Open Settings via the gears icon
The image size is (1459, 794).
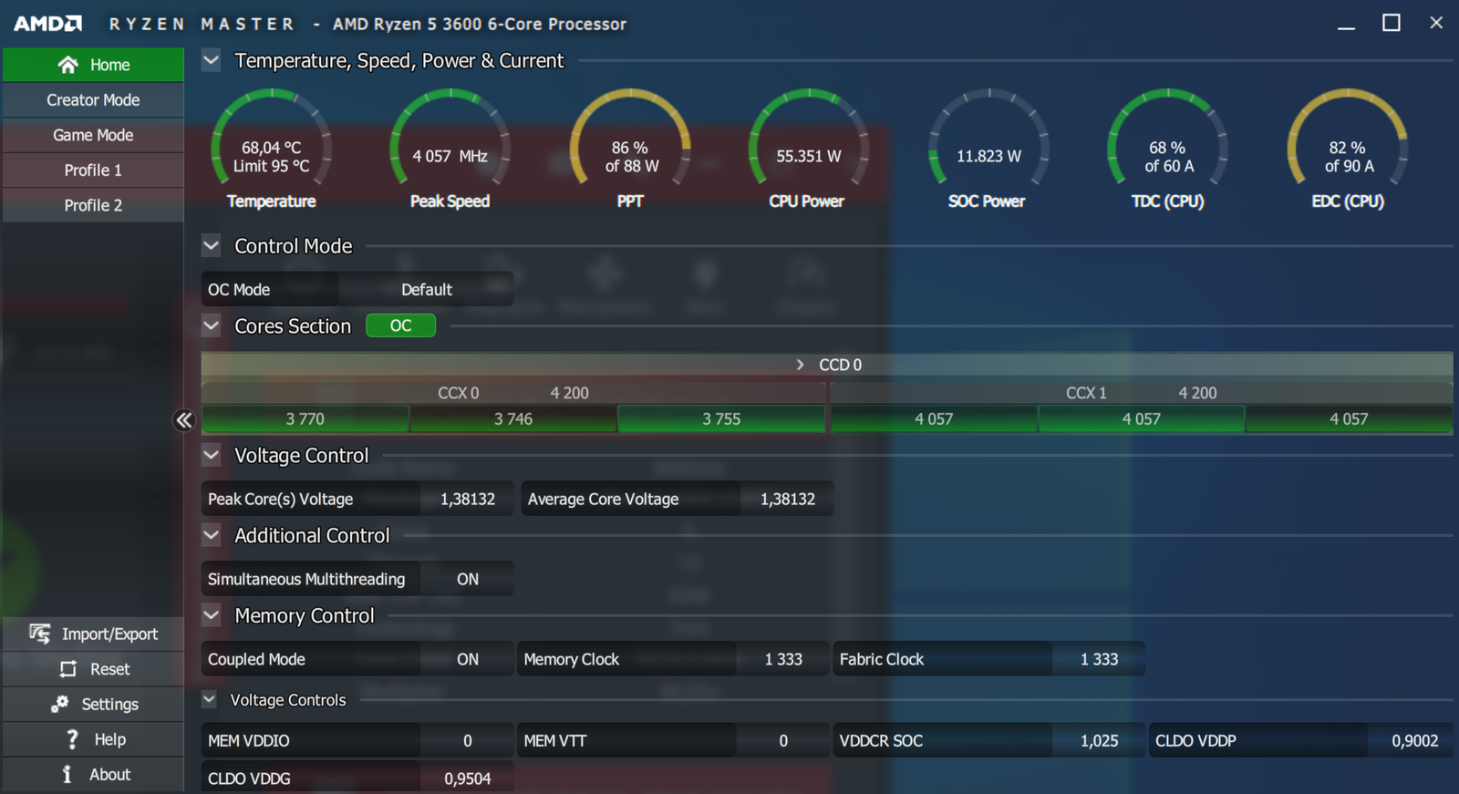point(60,704)
